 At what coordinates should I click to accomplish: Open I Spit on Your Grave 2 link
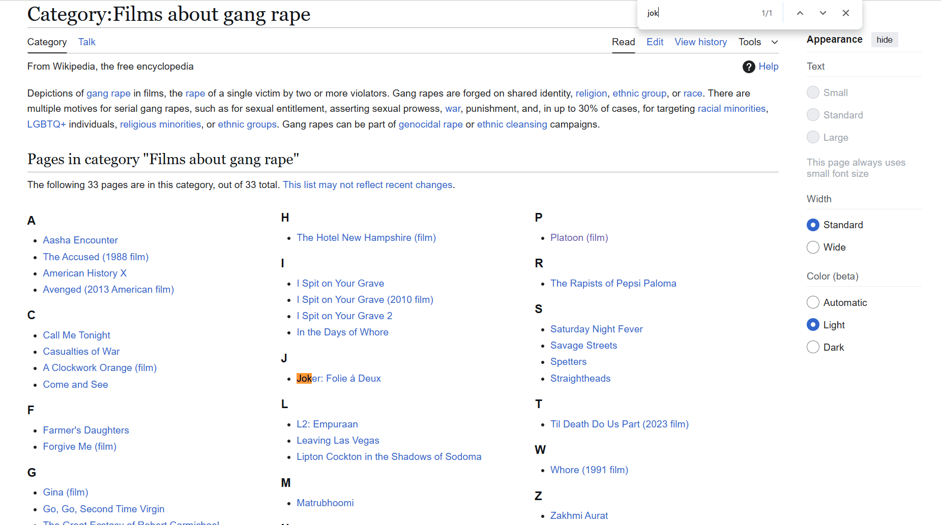(344, 316)
